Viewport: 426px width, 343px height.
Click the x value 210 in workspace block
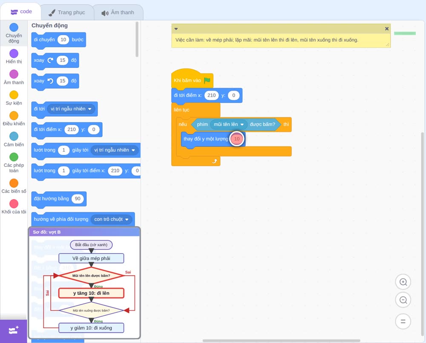tap(211, 95)
